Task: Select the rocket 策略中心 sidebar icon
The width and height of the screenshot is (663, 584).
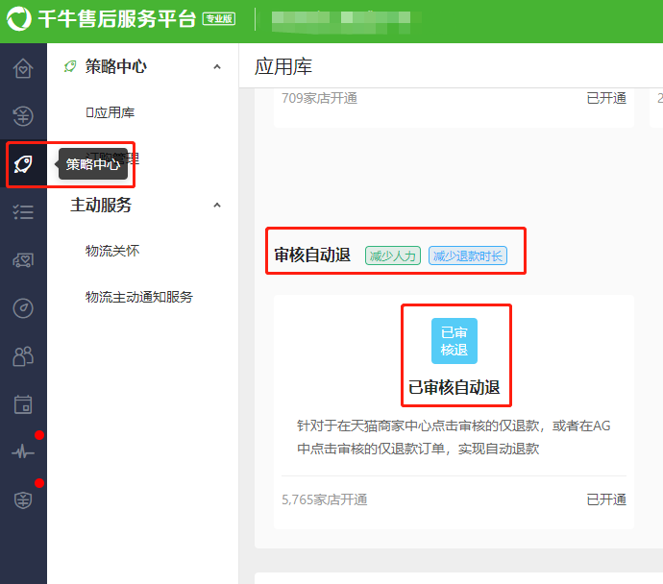Action: [23, 164]
